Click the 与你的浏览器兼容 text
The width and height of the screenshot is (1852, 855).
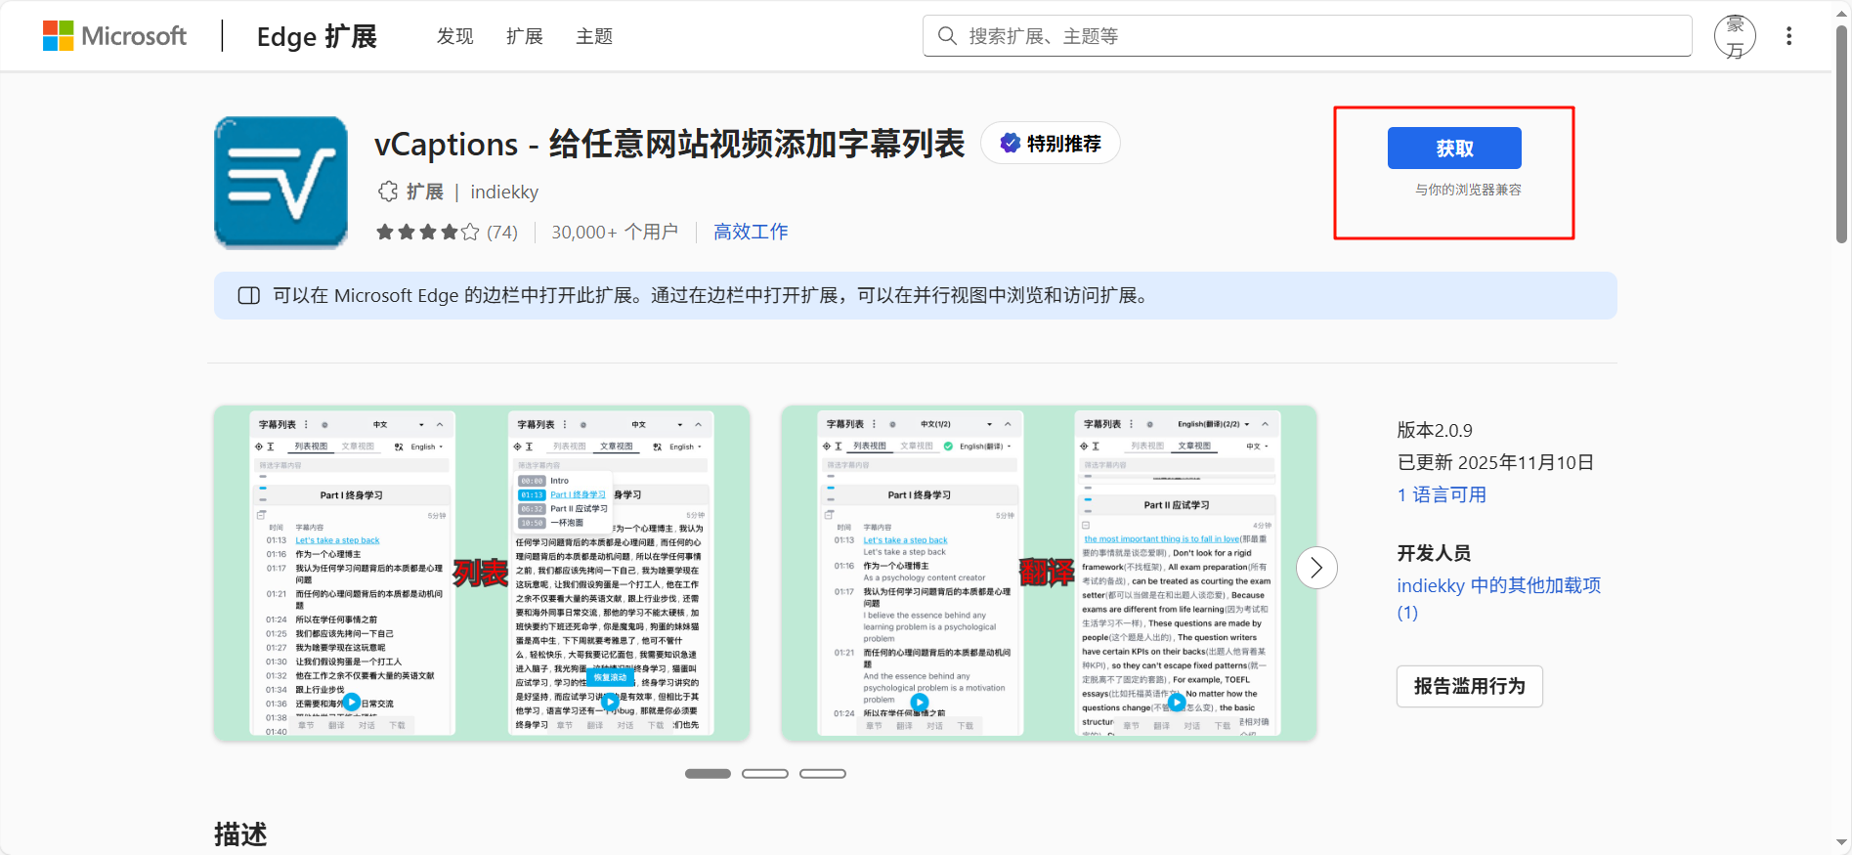(x=1468, y=190)
